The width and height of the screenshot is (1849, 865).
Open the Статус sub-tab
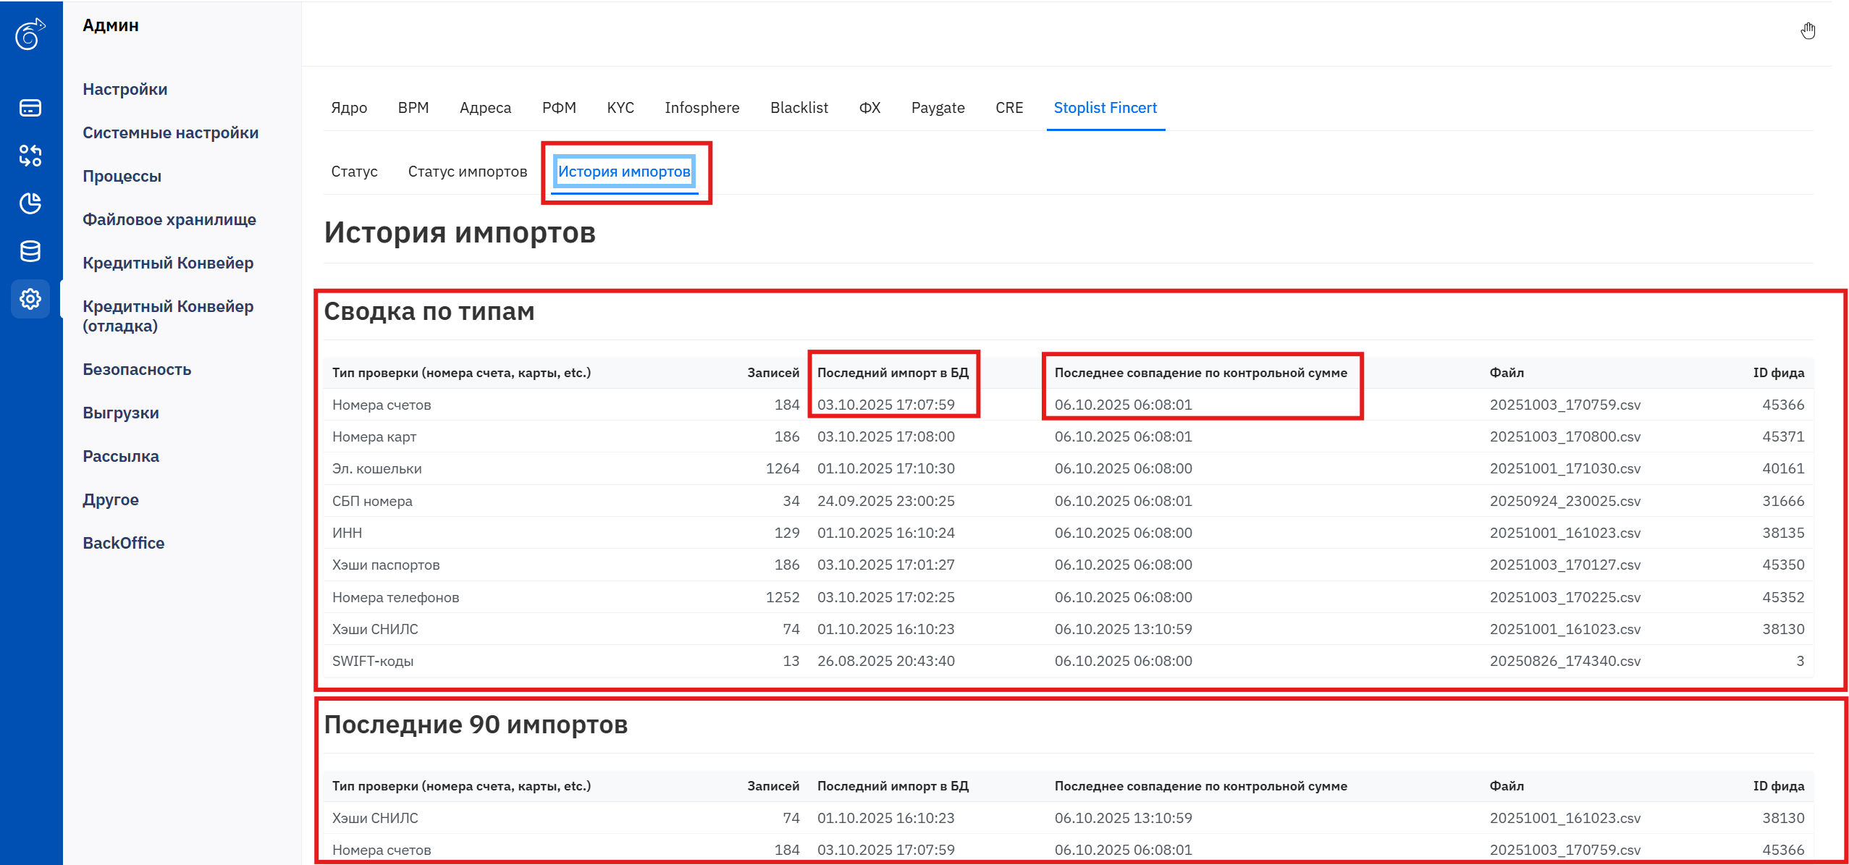coord(354,172)
